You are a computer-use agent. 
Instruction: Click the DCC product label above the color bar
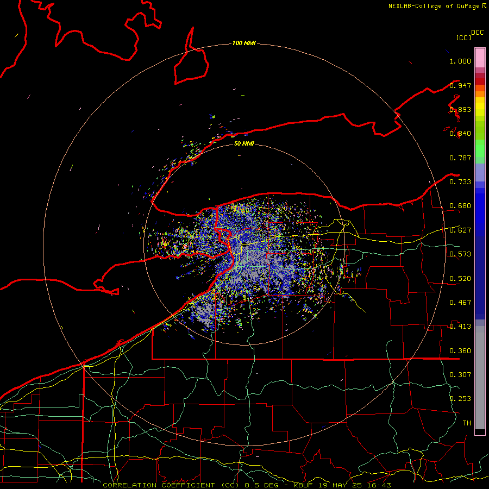pyautogui.click(x=477, y=33)
